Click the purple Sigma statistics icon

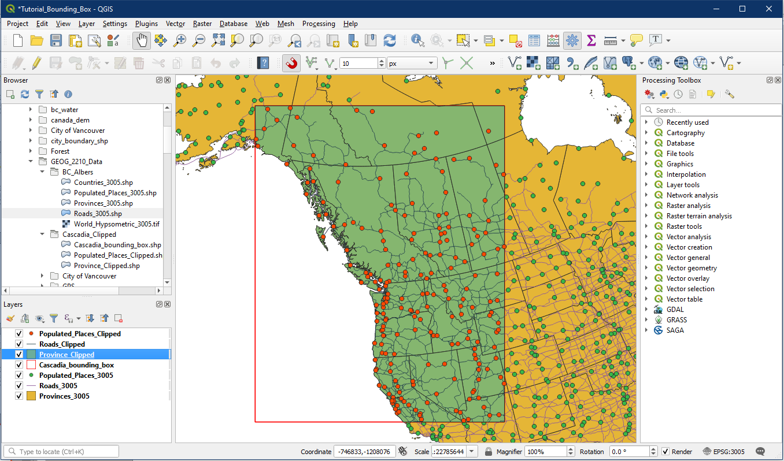coord(591,40)
